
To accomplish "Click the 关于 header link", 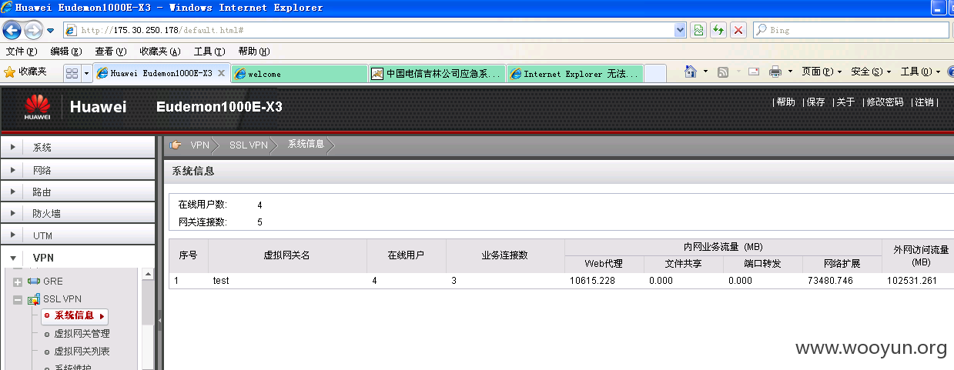I will click(845, 102).
